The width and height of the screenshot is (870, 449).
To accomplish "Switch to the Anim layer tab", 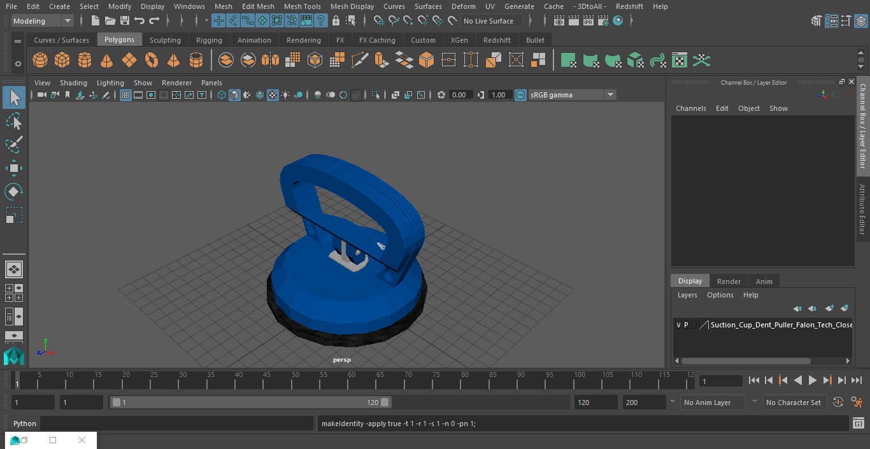I will [764, 282].
